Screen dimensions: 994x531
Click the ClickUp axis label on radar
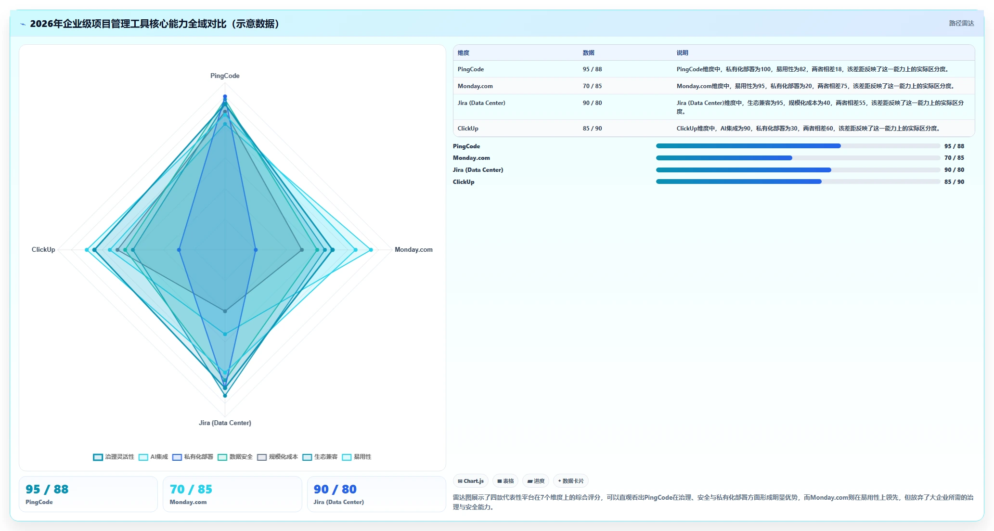pos(43,249)
